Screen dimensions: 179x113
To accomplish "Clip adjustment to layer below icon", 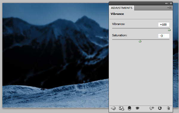I will 129,108.
